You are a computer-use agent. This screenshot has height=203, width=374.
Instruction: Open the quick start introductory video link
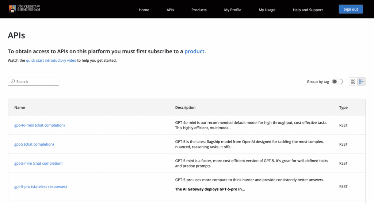pyautogui.click(x=51, y=60)
